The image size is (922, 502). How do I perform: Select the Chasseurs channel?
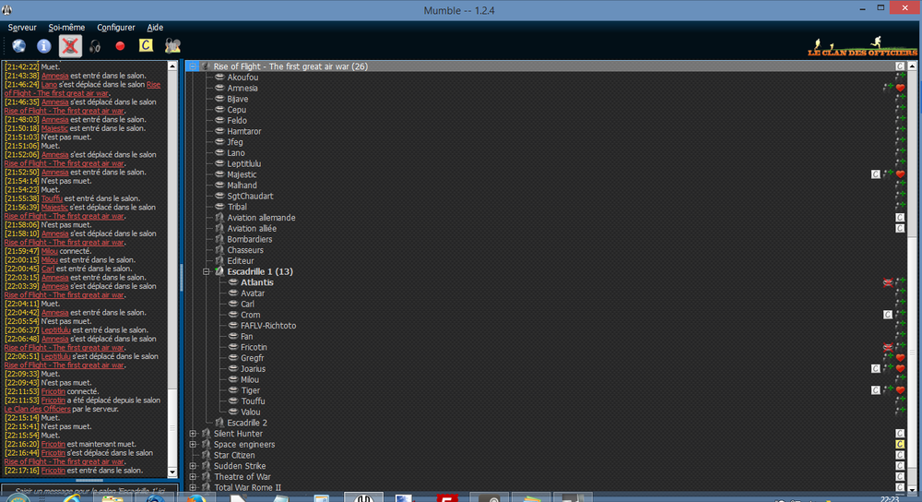pos(245,250)
